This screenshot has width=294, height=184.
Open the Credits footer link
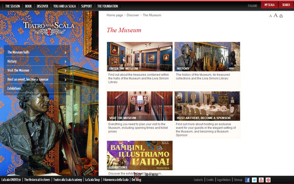click(210, 179)
